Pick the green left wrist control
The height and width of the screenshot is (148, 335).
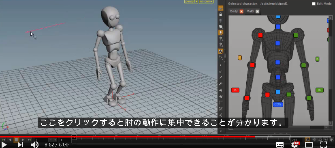309,98
